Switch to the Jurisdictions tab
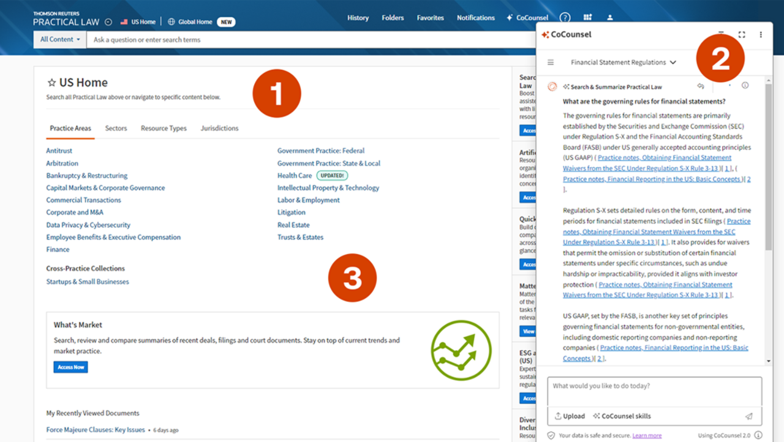This screenshot has height=442, width=784. coord(219,129)
